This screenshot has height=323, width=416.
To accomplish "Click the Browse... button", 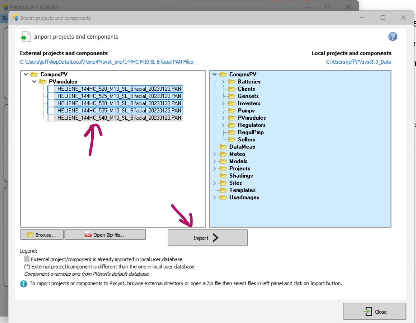I will pyautogui.click(x=42, y=235).
